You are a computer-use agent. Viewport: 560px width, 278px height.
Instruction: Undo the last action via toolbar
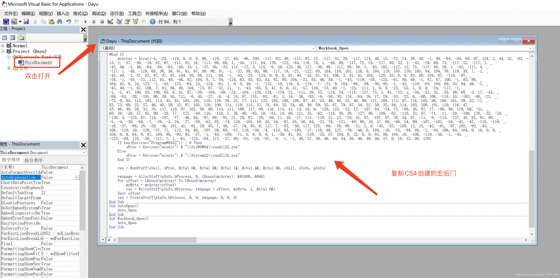69,21
